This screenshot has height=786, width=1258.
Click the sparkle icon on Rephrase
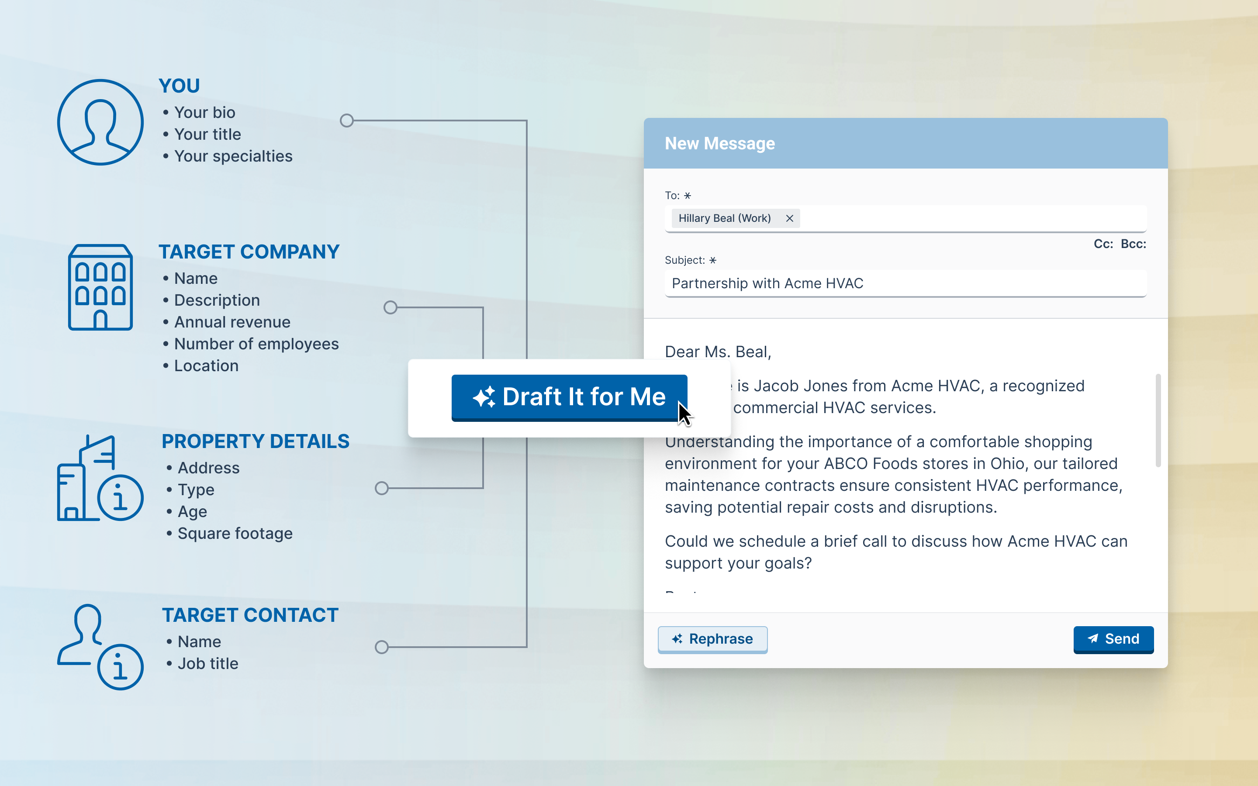pos(677,639)
